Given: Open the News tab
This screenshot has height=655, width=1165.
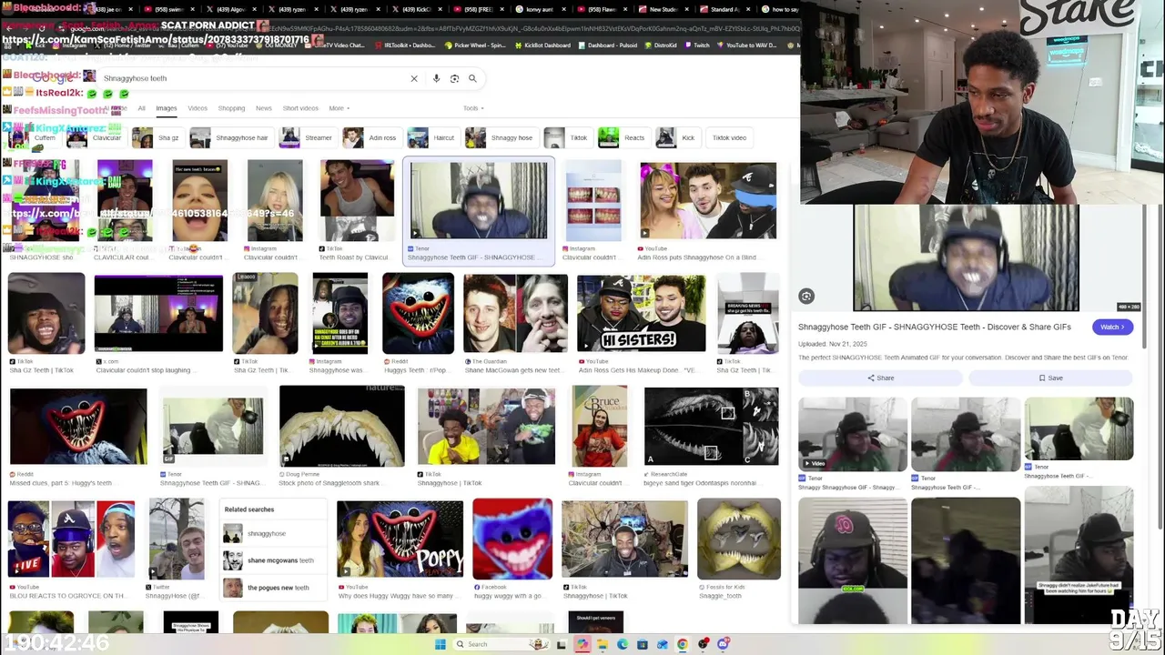Looking at the screenshot, I should (264, 108).
